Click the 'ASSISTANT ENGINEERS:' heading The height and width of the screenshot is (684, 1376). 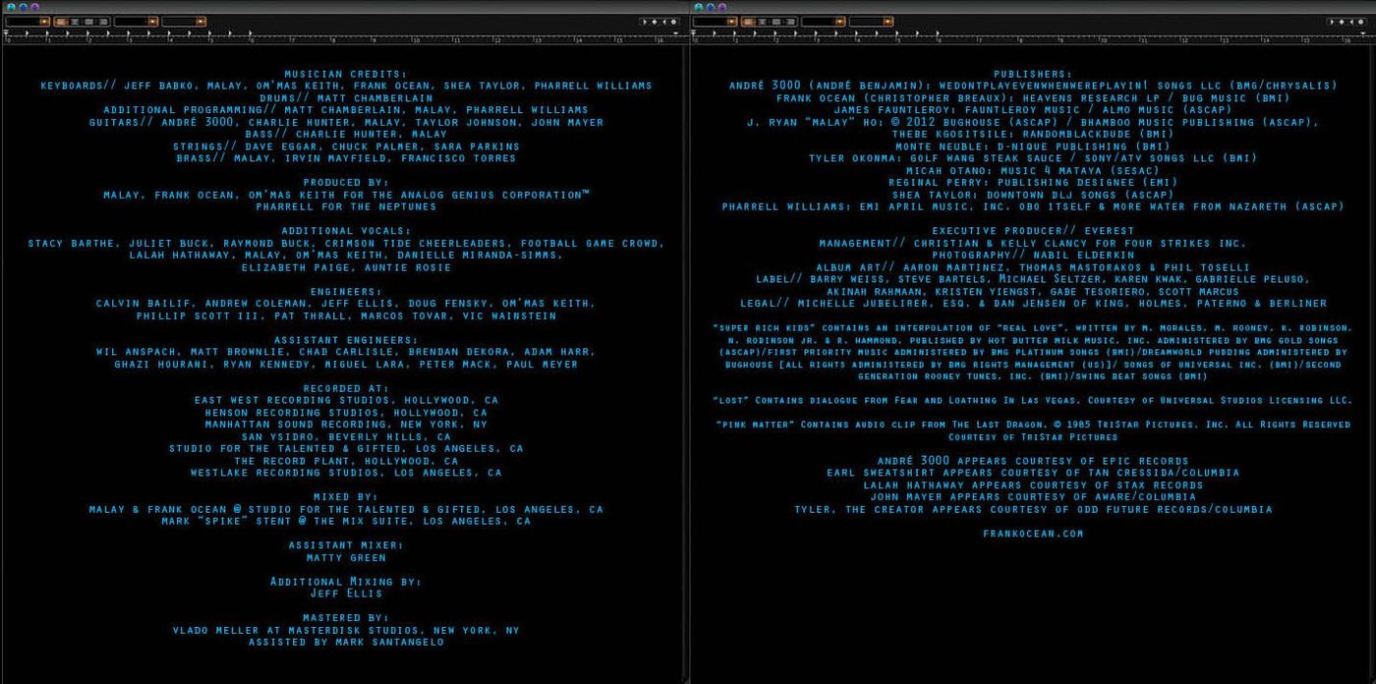pyautogui.click(x=346, y=340)
